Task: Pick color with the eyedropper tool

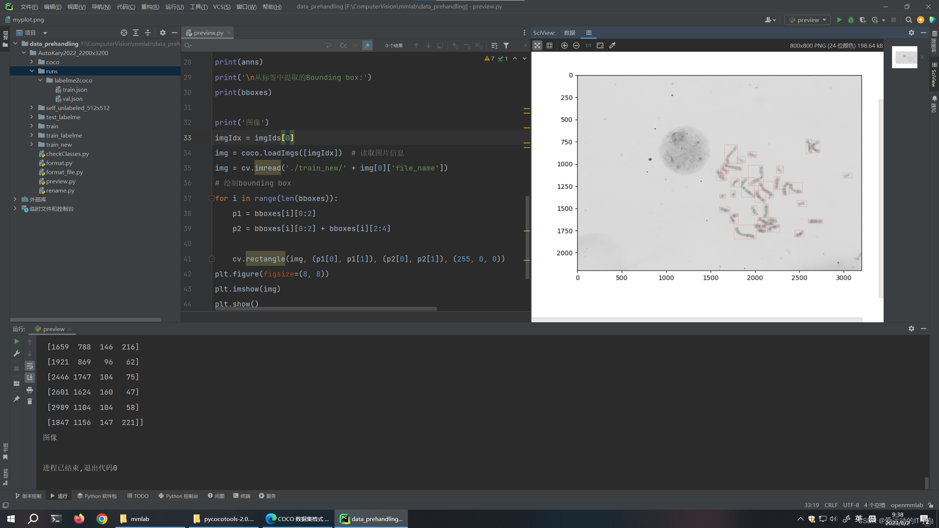Action: tap(612, 45)
